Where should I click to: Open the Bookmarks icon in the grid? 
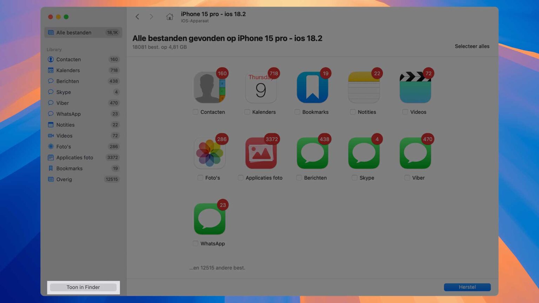tap(312, 87)
